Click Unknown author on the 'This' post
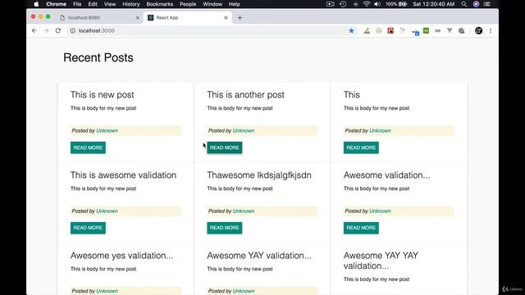The width and height of the screenshot is (525, 295). tap(381, 131)
